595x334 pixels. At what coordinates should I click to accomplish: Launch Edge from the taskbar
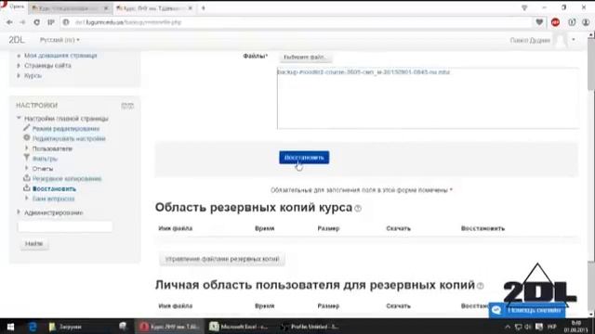pos(33,327)
